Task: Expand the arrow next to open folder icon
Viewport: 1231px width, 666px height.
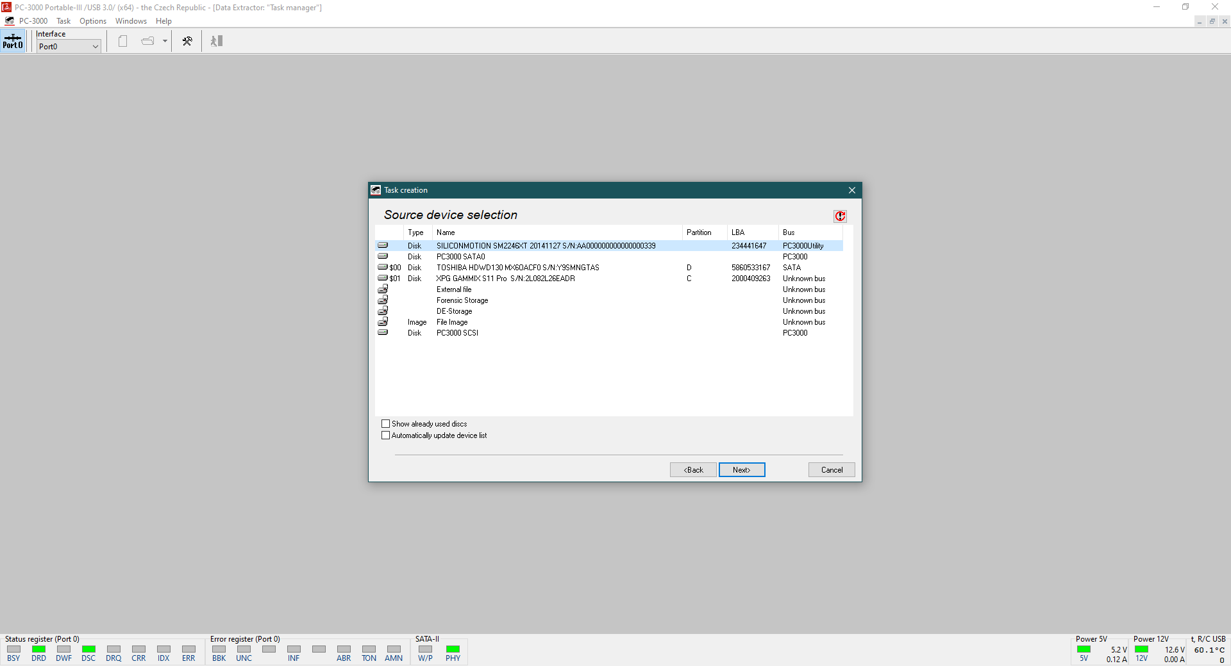Action: tap(165, 41)
